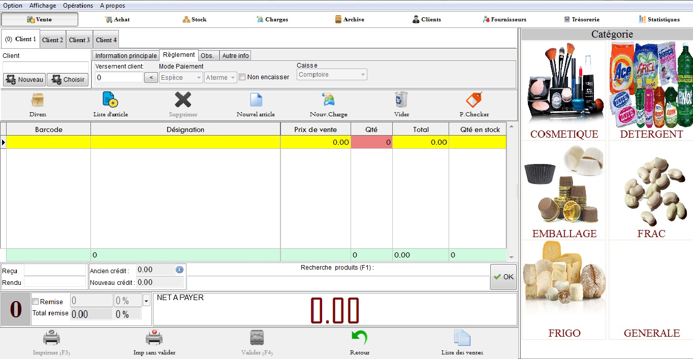693x359 pixels.
Task: Click the green OK search button
Action: [503, 277]
